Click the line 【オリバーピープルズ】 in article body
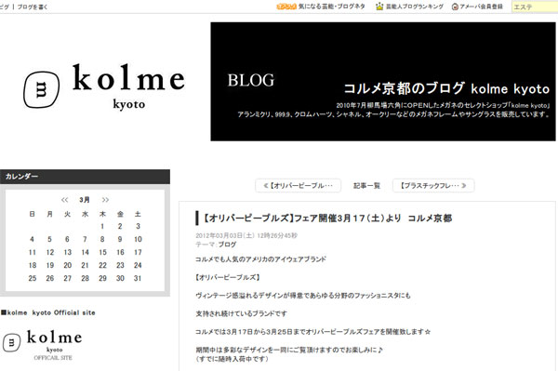The image size is (558, 371). pos(228,277)
